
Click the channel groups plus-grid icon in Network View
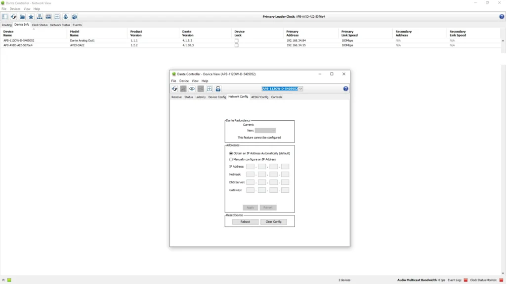pyautogui.click(x=57, y=17)
